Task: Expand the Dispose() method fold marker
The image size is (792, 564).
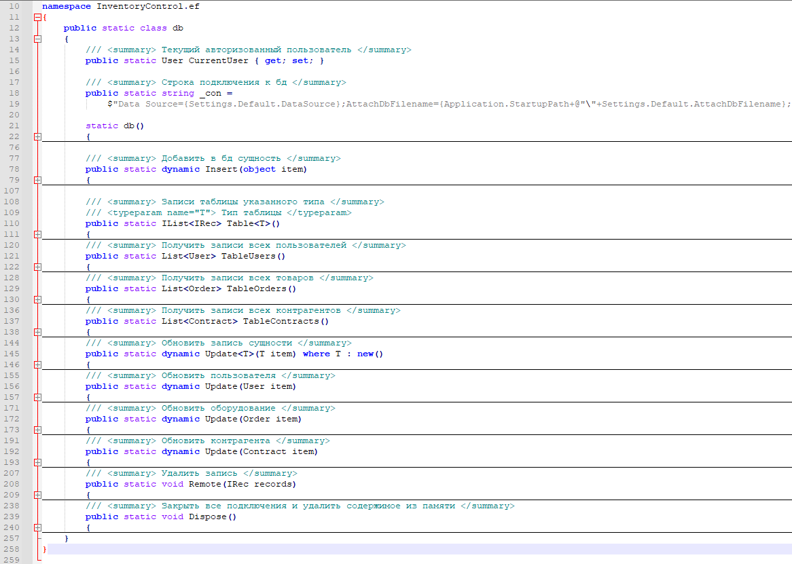Action: pos(37,528)
